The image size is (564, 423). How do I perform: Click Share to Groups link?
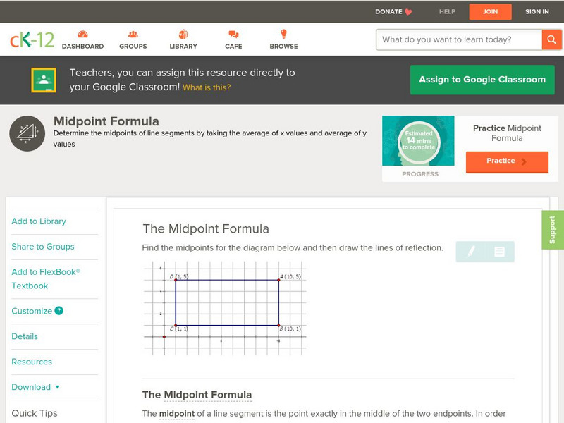point(43,247)
